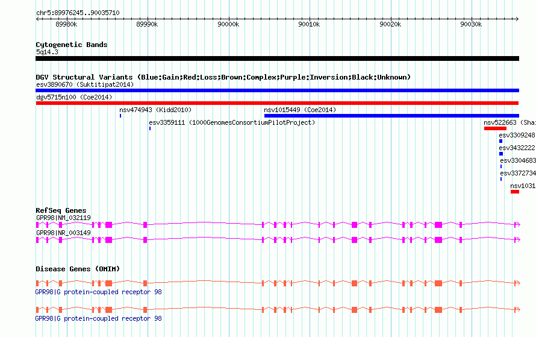Screen dimensions: 536x337
Task: Open the lower GPR98 G protein-coupled receptor 98 link
Action: click(98, 318)
